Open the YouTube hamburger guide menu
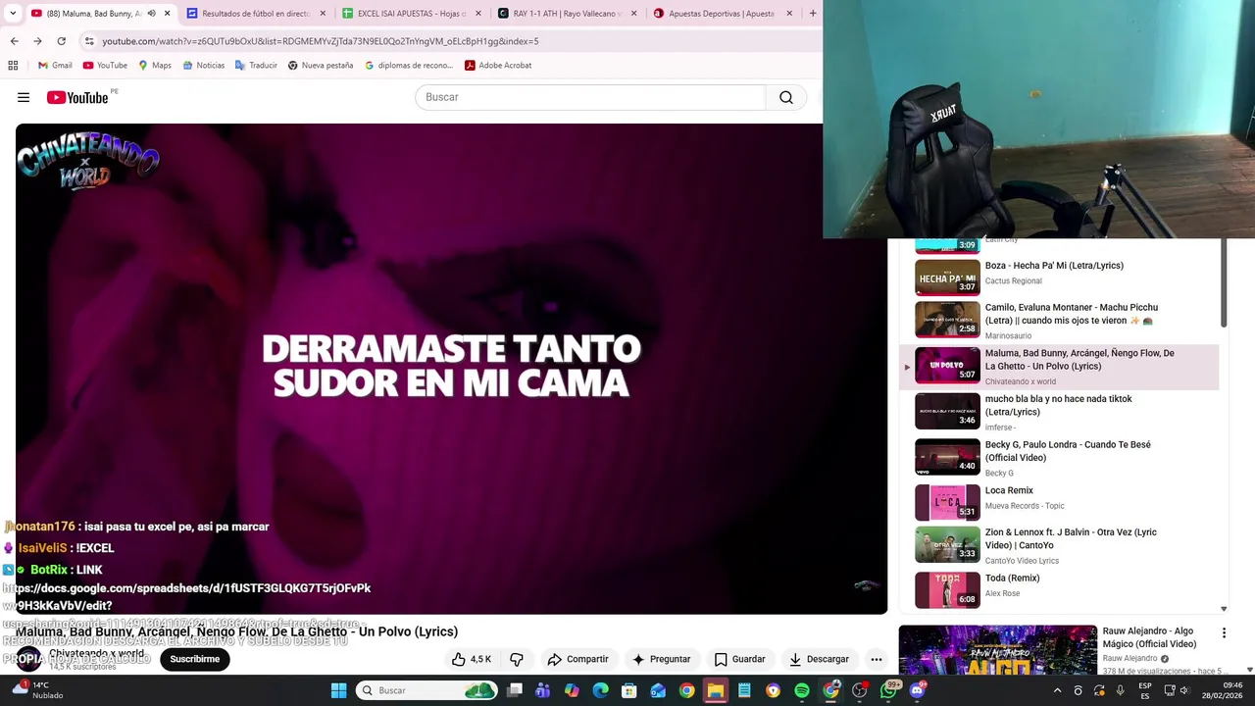The height and width of the screenshot is (706, 1255). [24, 97]
